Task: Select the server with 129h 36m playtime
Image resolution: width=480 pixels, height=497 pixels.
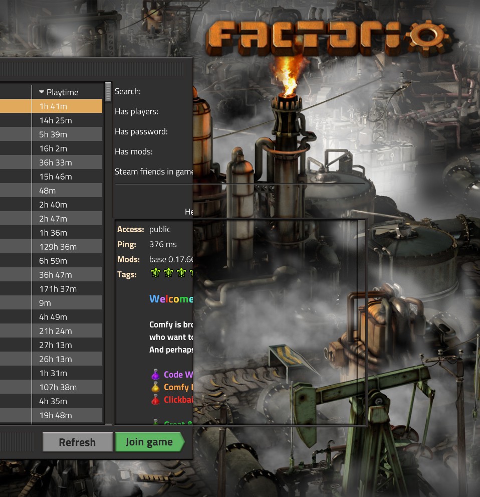Action: point(51,247)
